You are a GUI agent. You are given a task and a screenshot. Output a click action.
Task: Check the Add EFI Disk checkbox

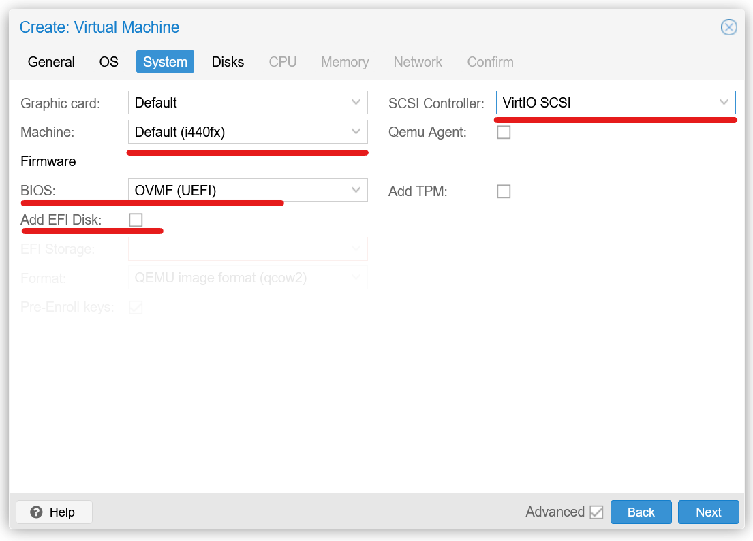click(x=136, y=220)
